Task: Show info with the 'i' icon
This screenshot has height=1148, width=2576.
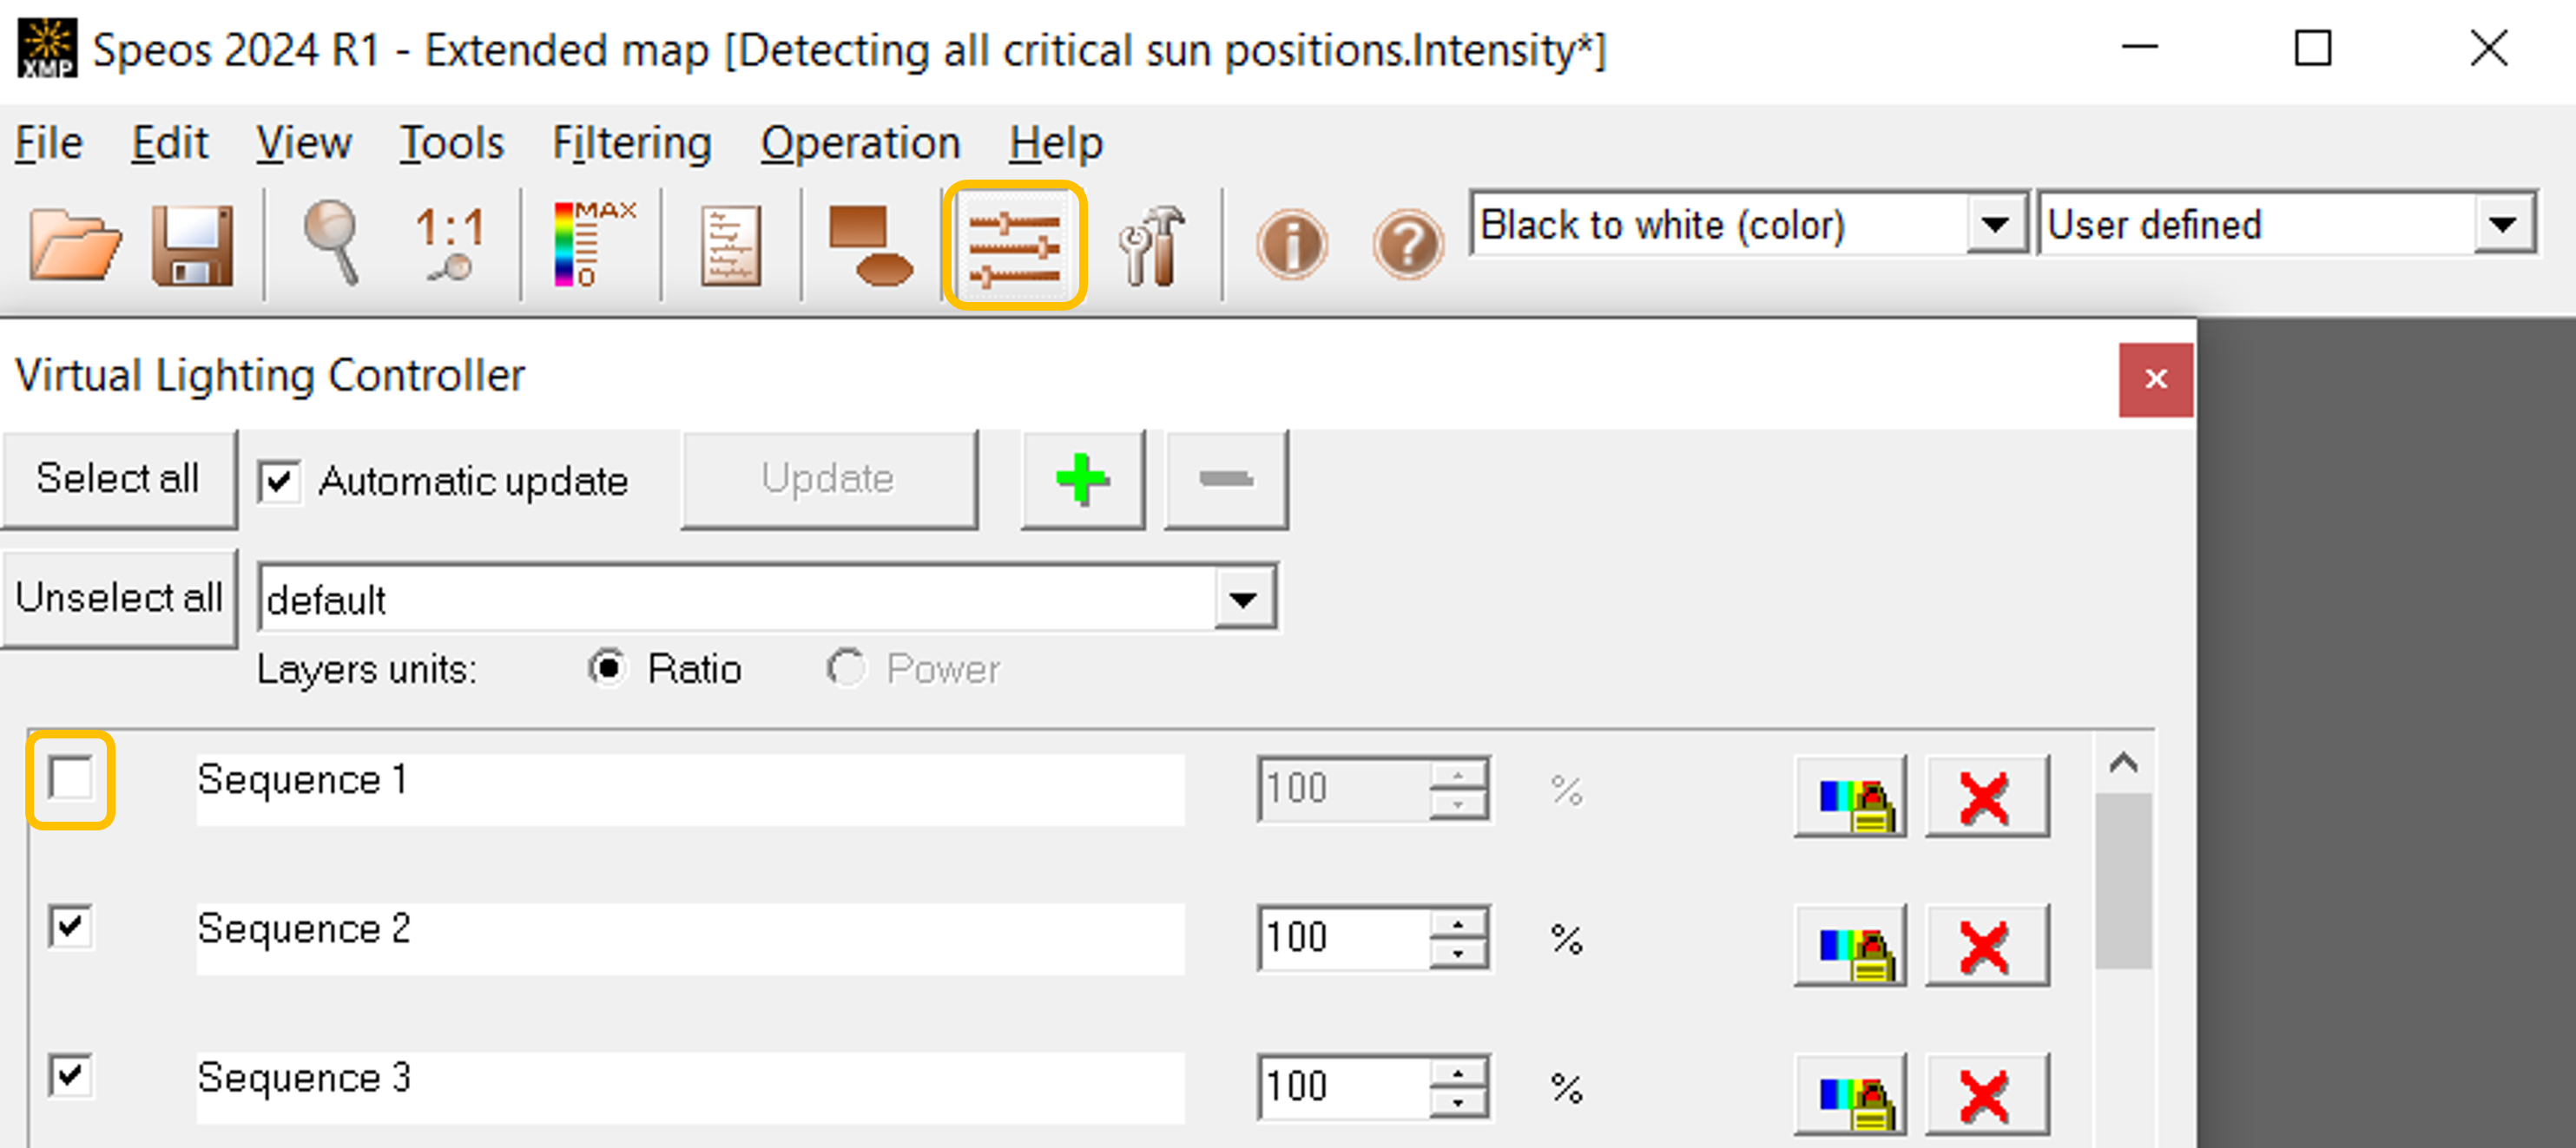Action: 1291,244
